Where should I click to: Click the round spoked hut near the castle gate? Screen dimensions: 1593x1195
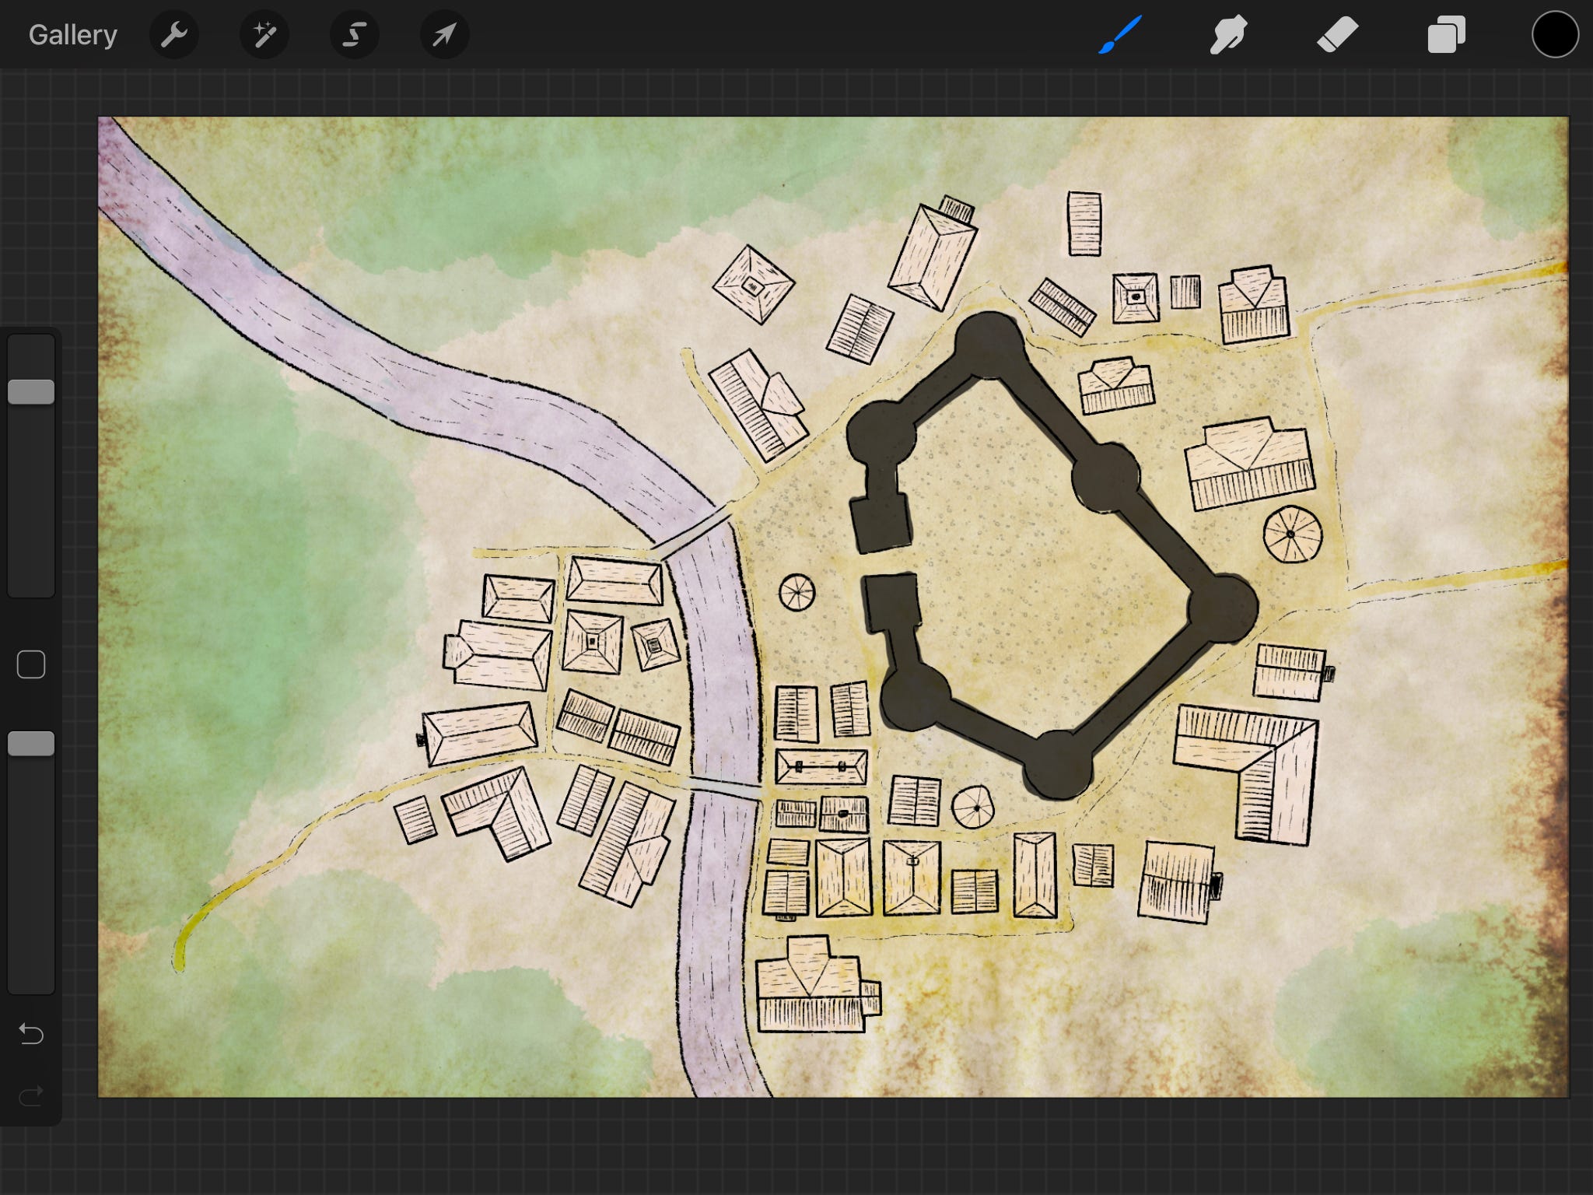[796, 593]
